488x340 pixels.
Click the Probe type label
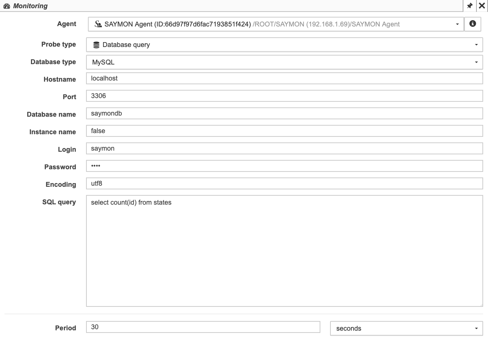point(58,44)
